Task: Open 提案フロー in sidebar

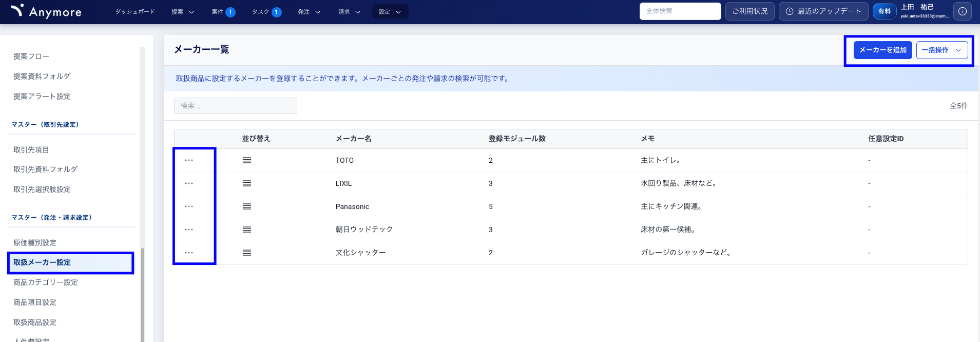Action: tap(31, 56)
